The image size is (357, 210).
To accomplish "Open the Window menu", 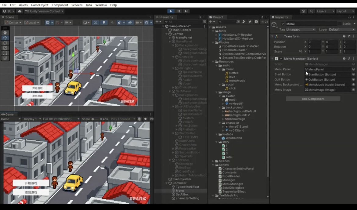I will (x=101, y=5).
